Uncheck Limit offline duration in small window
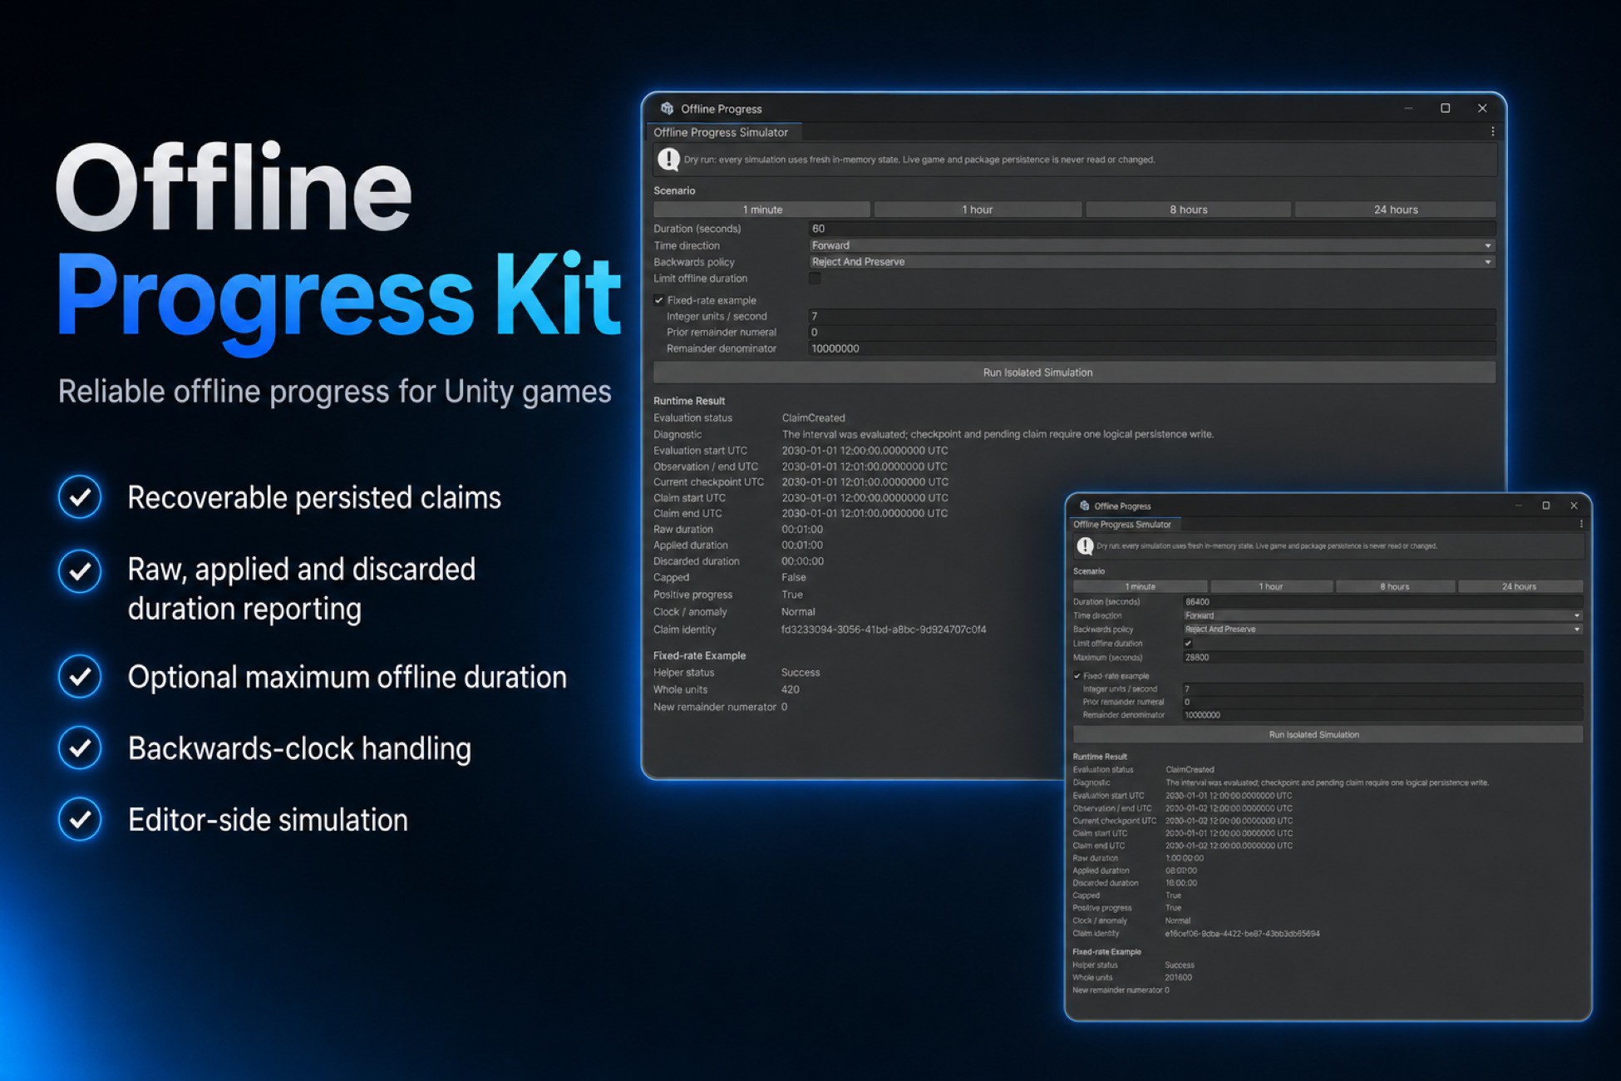The width and height of the screenshot is (1621, 1081). point(1188,643)
